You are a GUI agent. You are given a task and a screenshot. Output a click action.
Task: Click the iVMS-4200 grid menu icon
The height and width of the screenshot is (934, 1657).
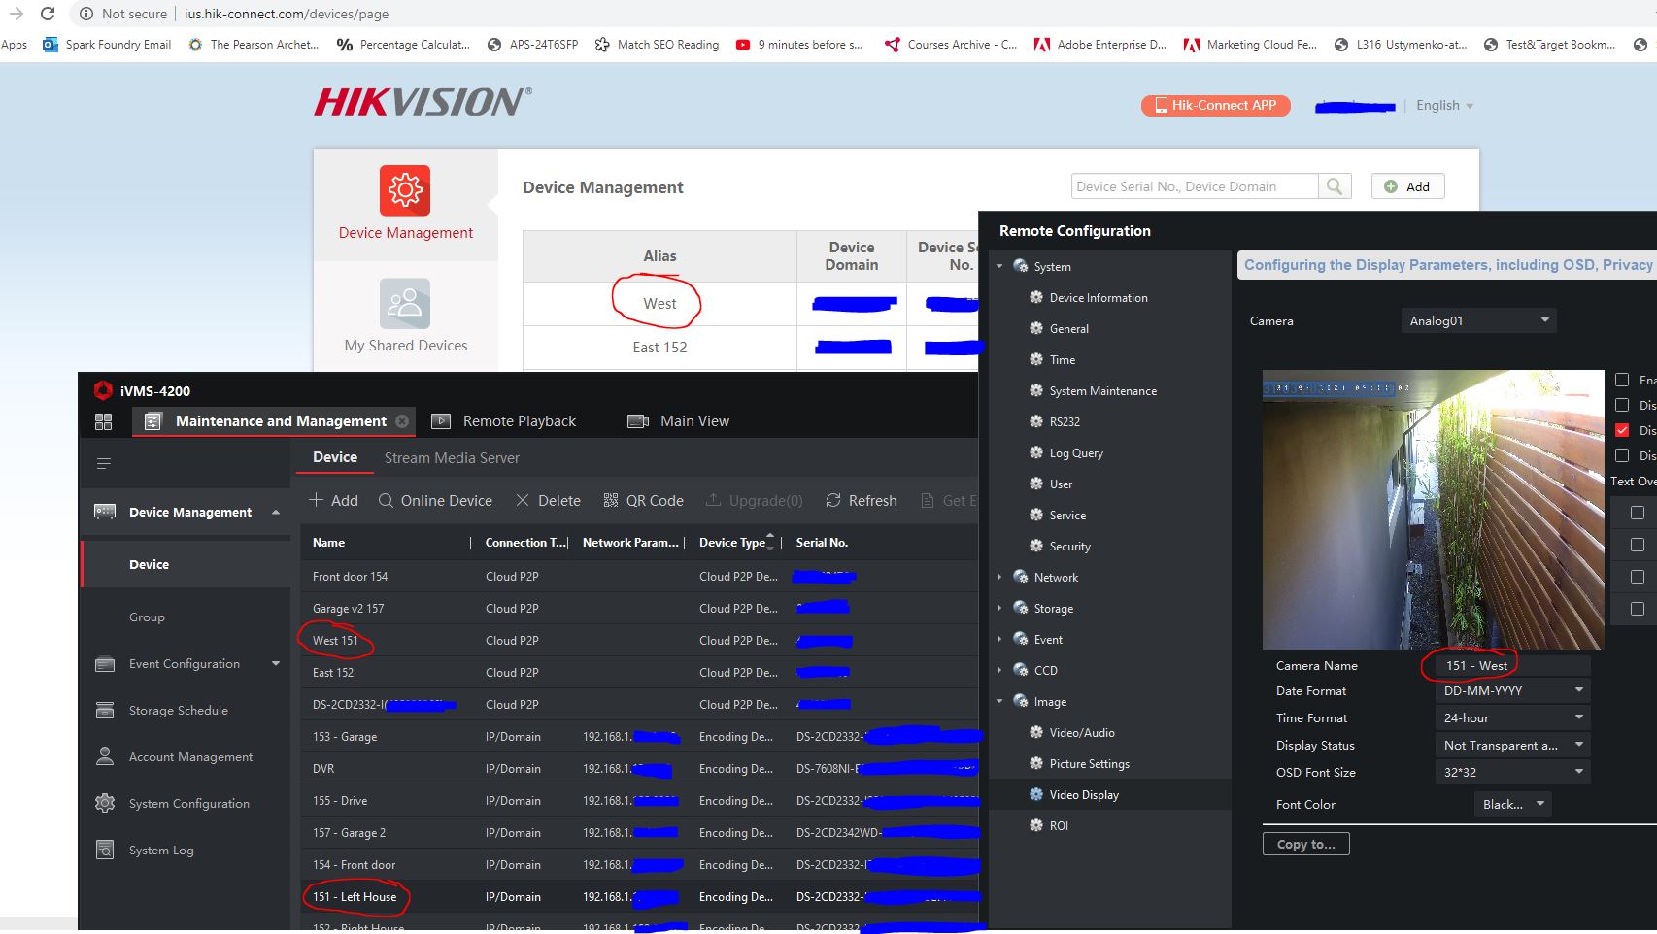point(103,421)
